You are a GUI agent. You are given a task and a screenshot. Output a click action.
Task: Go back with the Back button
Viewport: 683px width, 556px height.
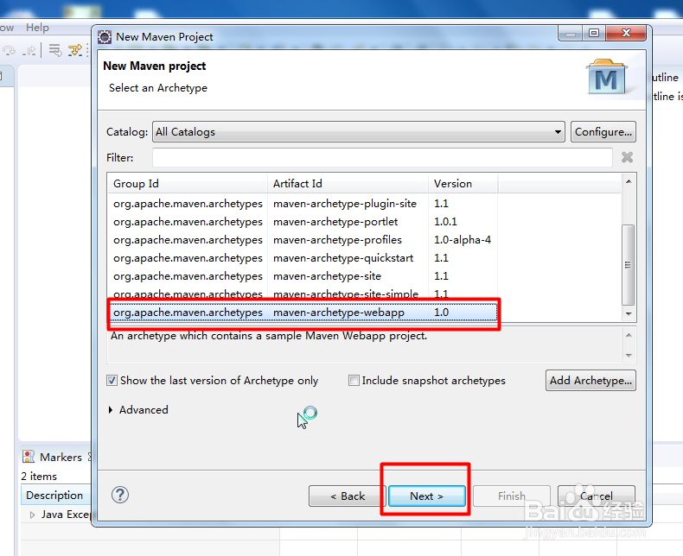(x=348, y=496)
